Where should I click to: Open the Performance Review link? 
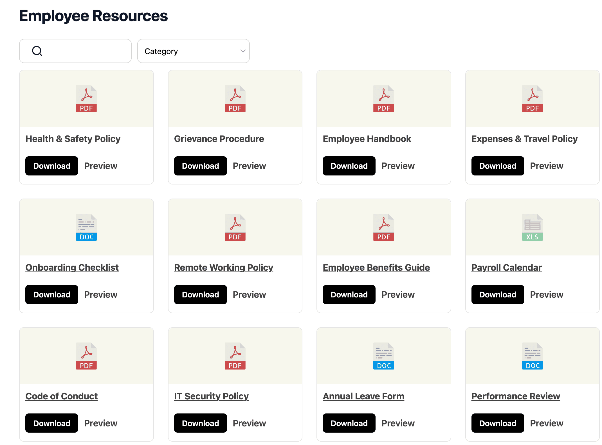point(516,396)
